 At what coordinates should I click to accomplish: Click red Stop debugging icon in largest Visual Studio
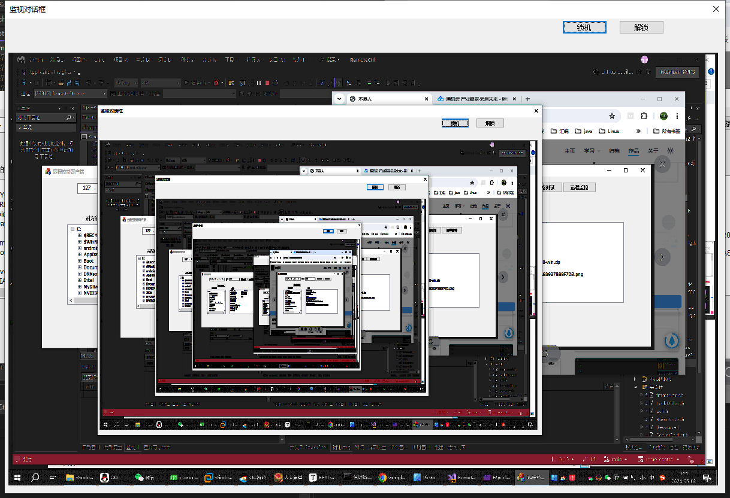[x=267, y=83]
